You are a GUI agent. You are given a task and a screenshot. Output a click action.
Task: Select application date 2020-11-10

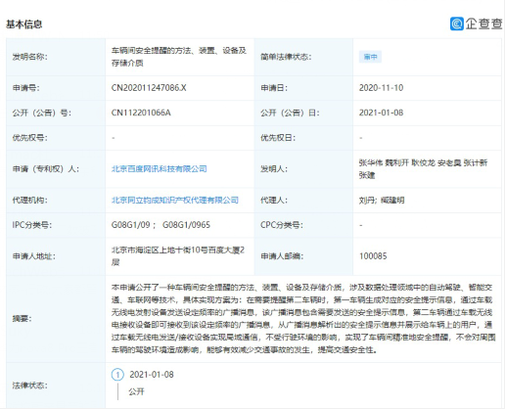coord(381,88)
